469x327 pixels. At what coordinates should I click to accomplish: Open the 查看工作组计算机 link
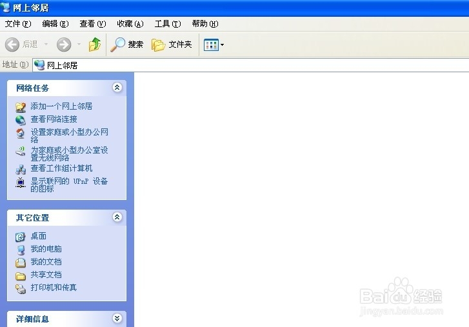pyautogui.click(x=61, y=168)
